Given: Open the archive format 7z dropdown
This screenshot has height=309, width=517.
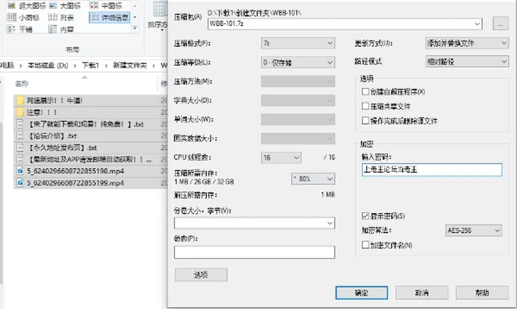Looking at the screenshot, I should (298, 43).
